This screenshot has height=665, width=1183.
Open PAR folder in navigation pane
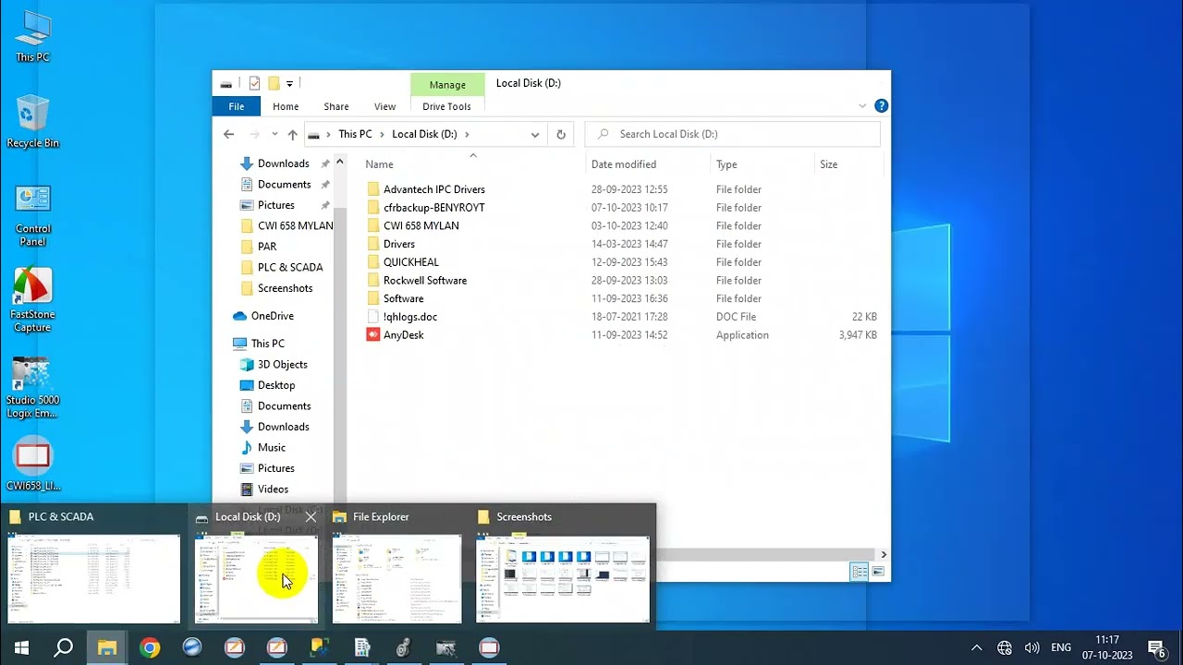point(267,247)
